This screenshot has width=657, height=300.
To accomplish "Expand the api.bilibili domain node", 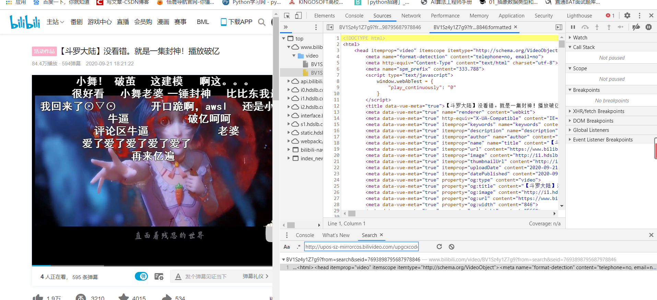I will tap(289, 81).
